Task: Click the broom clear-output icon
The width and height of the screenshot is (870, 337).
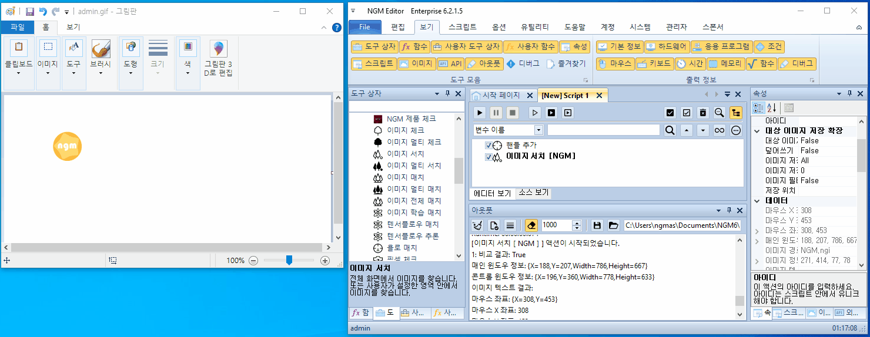Action: pyautogui.click(x=478, y=225)
